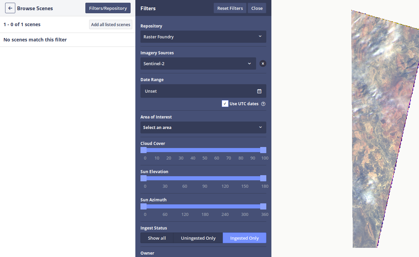The width and height of the screenshot is (419, 257).
Task: Click the Cloud Cover minimum slider handle
Action: (x=144, y=150)
